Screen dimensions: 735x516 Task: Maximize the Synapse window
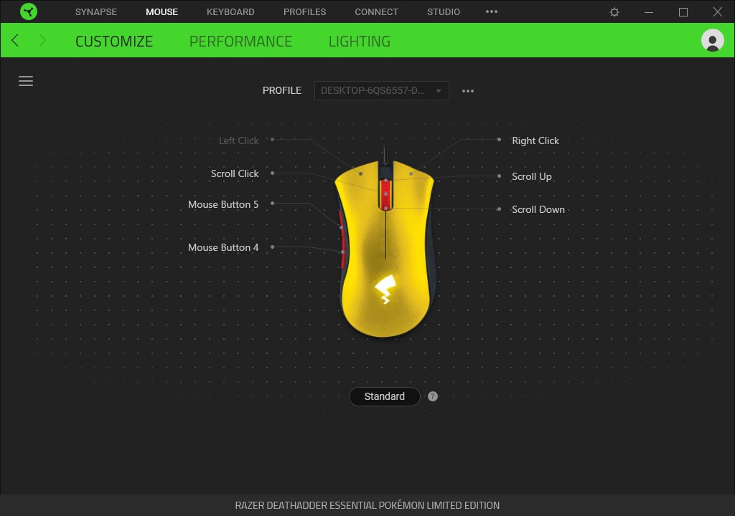[x=683, y=12]
